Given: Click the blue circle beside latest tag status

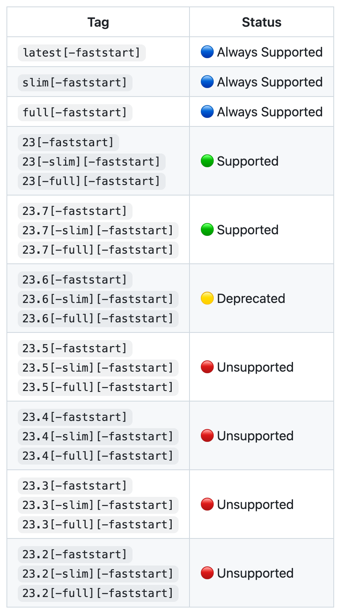Looking at the screenshot, I should coord(207,52).
